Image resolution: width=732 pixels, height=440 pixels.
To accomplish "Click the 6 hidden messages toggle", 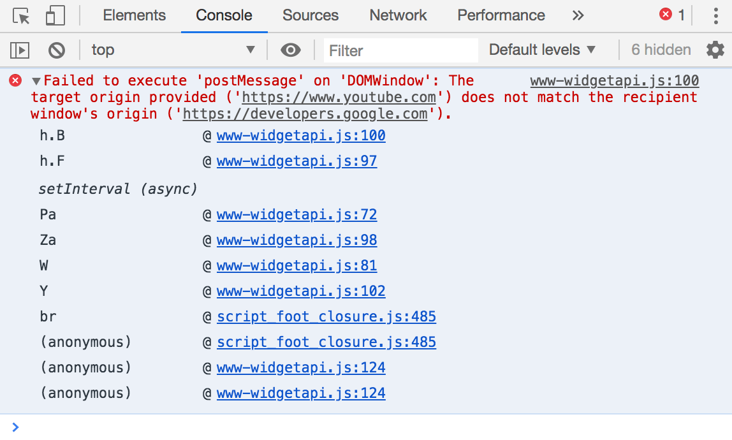I will 660,49.
